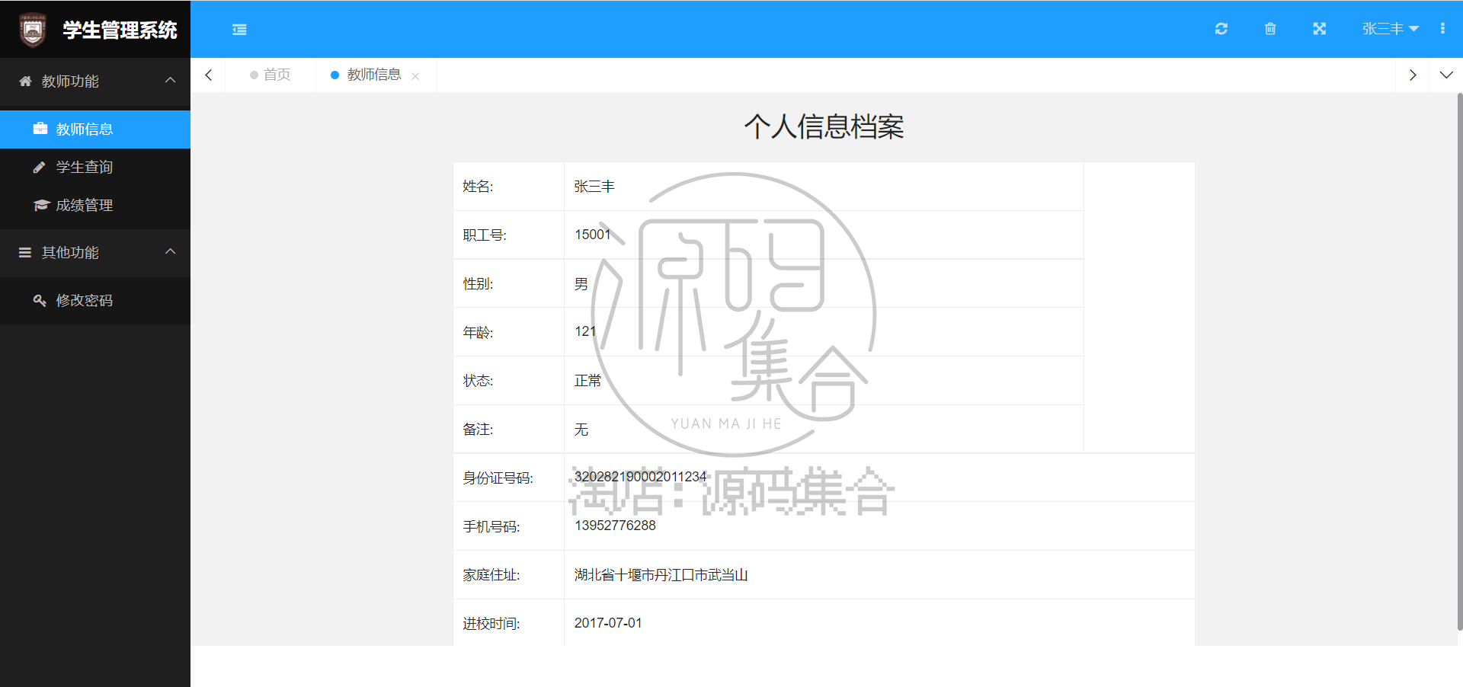Open 学生查询 in the sidebar

95,167
